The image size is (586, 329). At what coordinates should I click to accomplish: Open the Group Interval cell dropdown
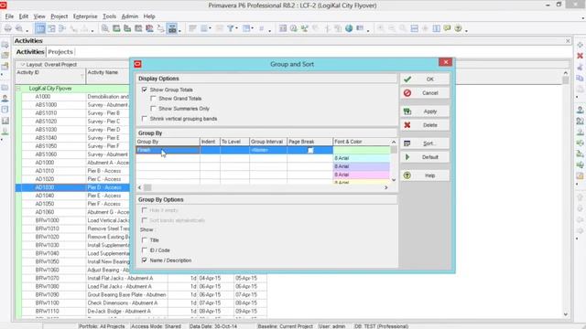pyautogui.click(x=268, y=150)
